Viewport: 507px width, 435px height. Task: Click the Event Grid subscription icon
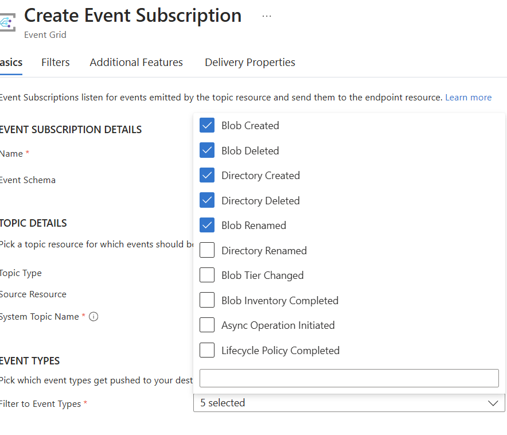7,22
